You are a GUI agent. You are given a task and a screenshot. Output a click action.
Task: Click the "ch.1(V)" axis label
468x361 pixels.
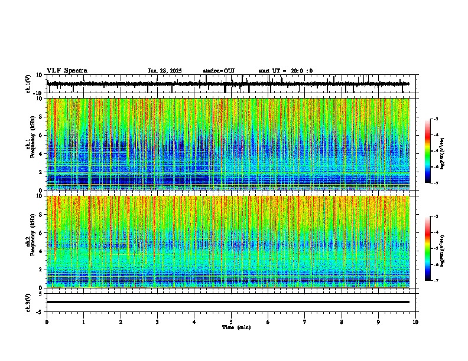click(28, 84)
